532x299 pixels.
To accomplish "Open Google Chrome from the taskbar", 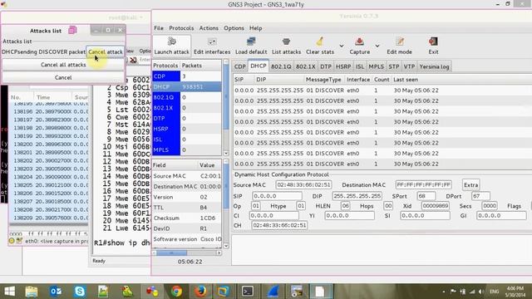I will tap(176, 292).
